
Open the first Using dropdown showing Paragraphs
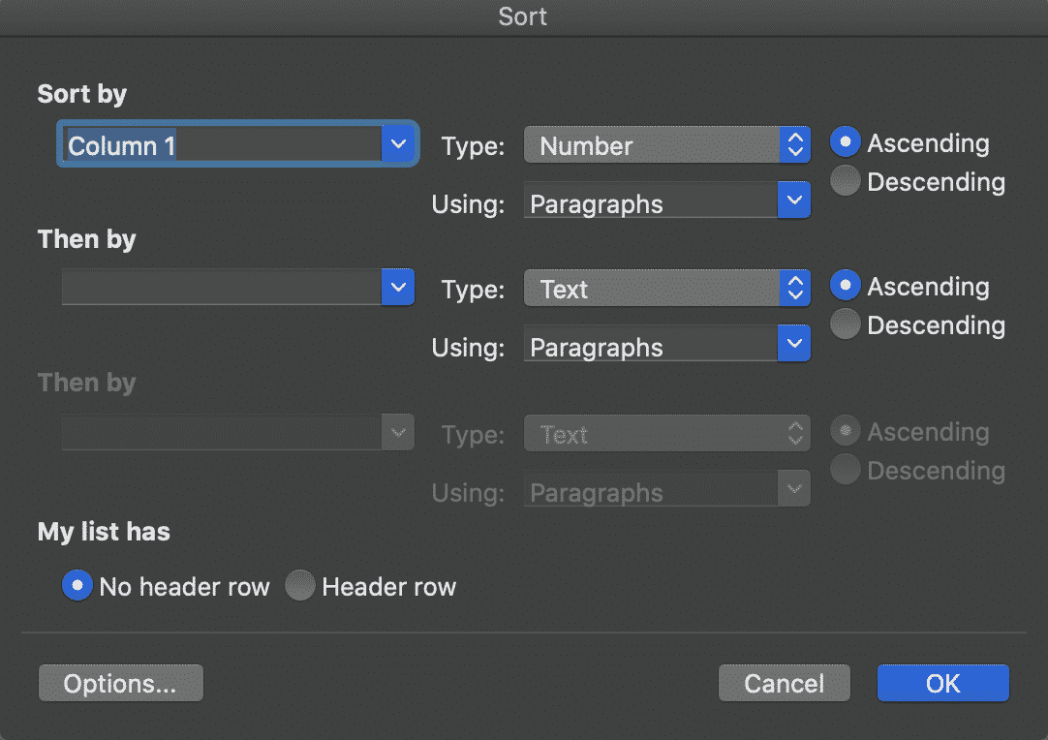(x=794, y=200)
